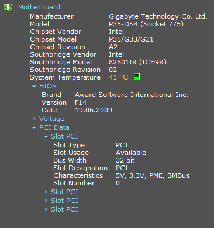Expand the last Slot PCI arrow
This screenshot has width=214, height=228.
tap(46, 209)
